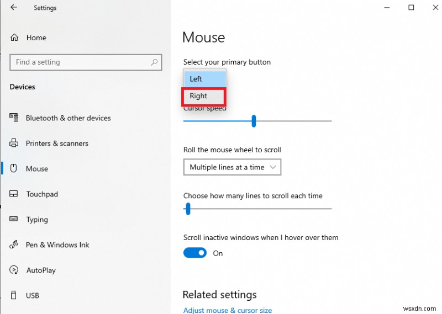Screen dimensions: 442x314
Task: Click the search magnifier icon
Action: tap(154, 62)
